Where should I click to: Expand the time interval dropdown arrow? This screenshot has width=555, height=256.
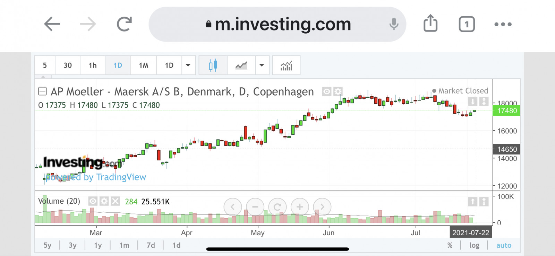(x=188, y=65)
